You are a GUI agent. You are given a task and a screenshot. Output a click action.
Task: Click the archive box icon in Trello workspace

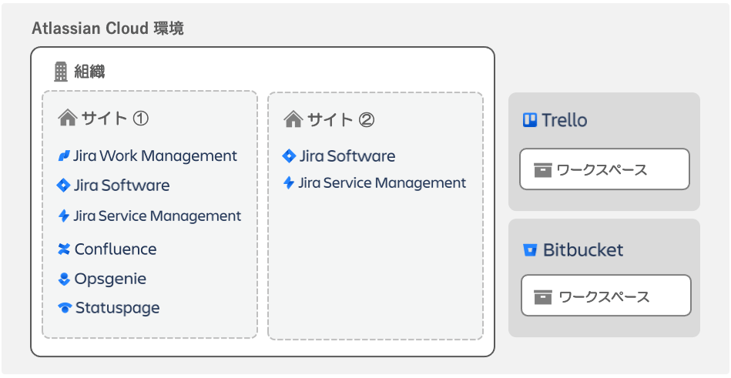(x=543, y=169)
